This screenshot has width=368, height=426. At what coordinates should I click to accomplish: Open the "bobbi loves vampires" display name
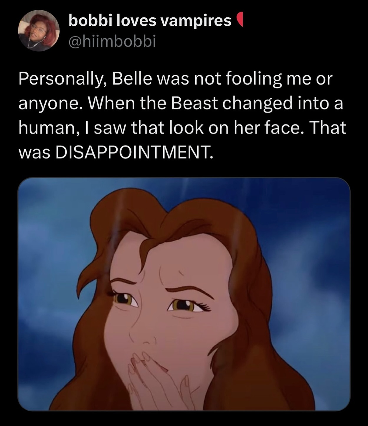150,21
